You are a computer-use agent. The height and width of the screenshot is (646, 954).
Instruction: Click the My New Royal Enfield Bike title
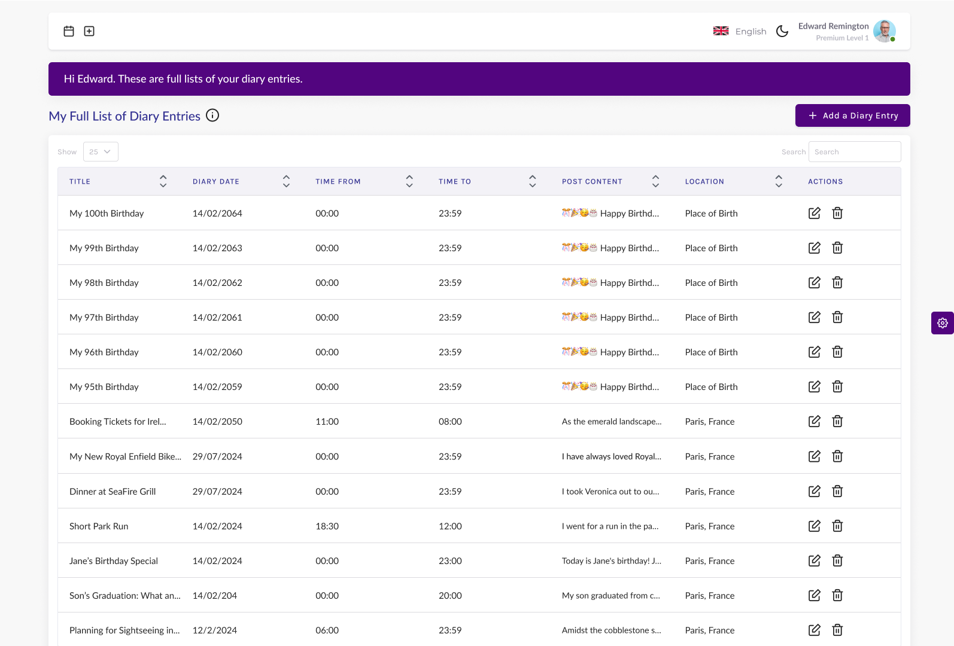[125, 456]
